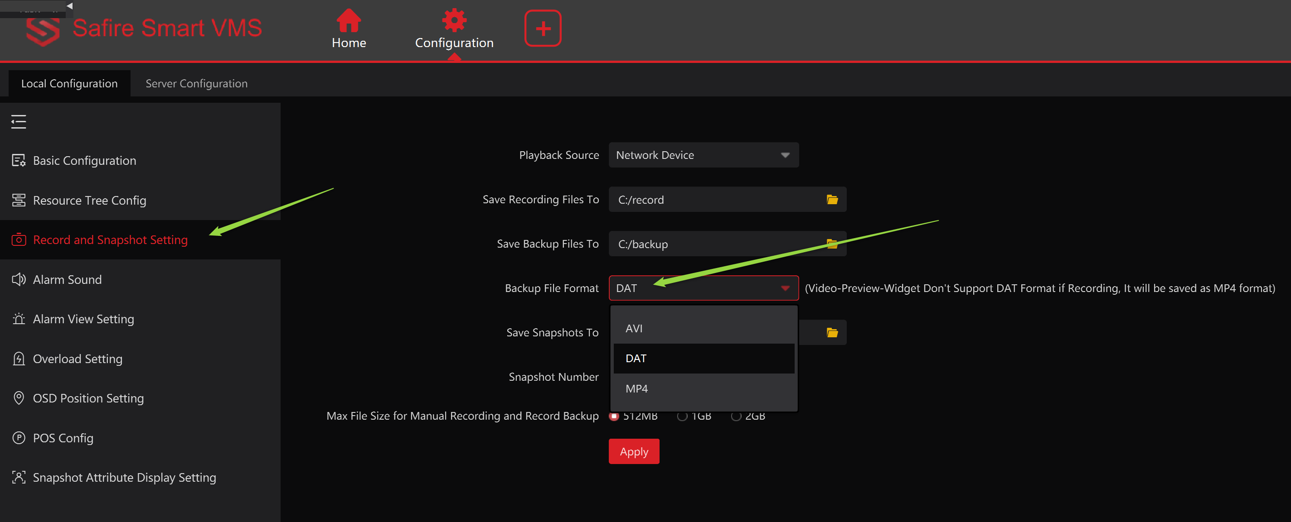Click the Basic Configuration sidebar icon
Viewport: 1291px width, 522px height.
pyautogui.click(x=19, y=161)
